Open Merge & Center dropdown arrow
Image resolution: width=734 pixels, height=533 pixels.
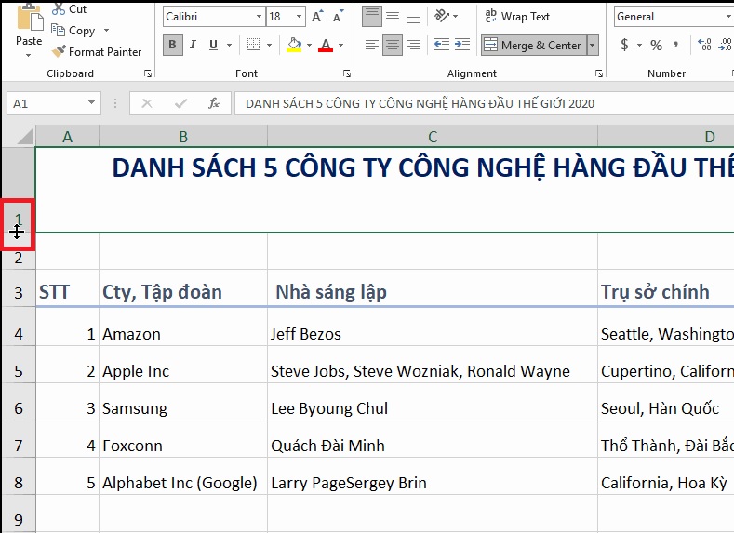tap(593, 45)
